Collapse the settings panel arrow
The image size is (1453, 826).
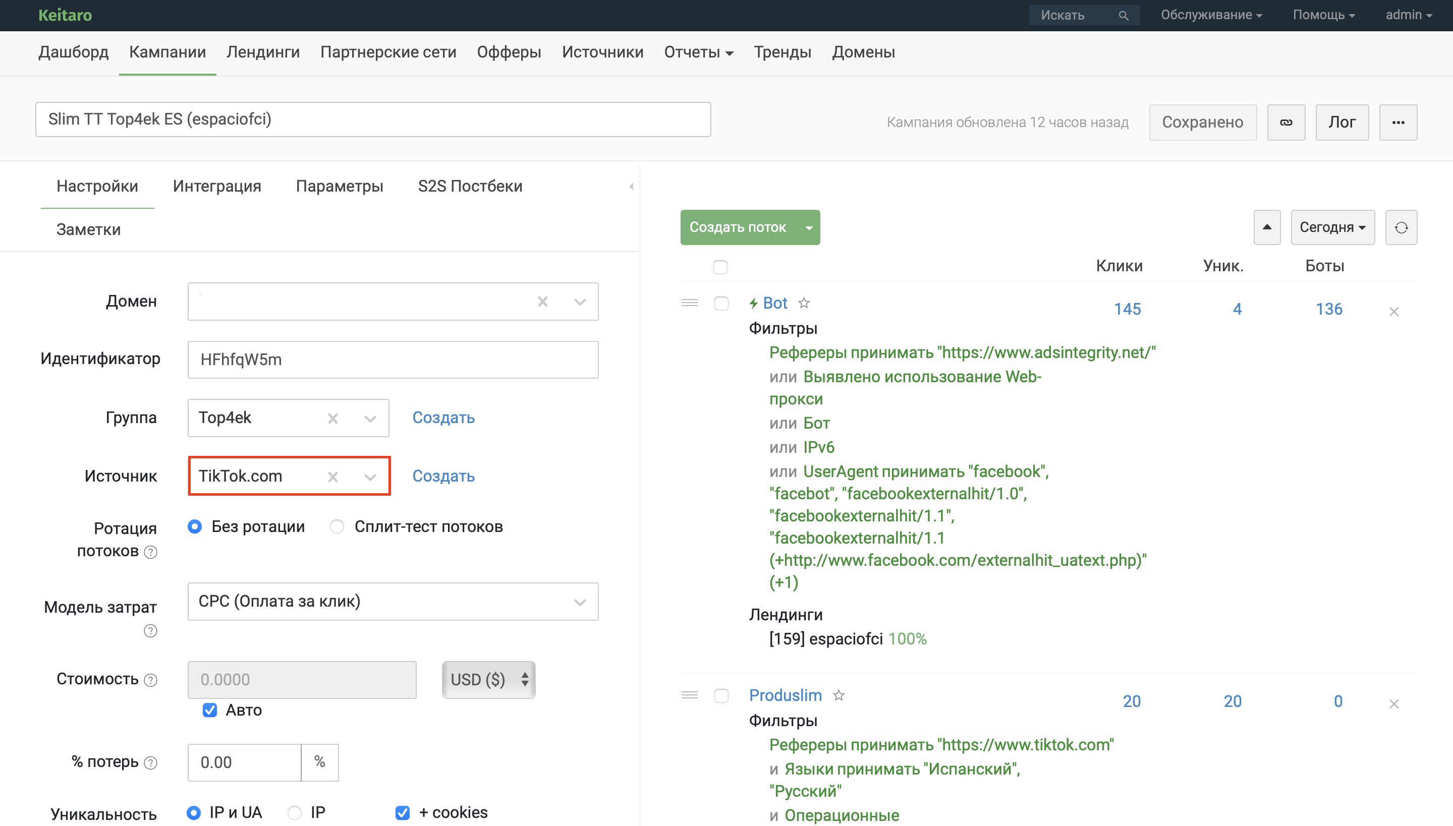tap(631, 187)
